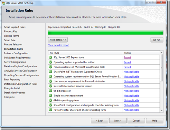Sort by the Status column header
This screenshot has width=170, height=130.
click(141, 53)
